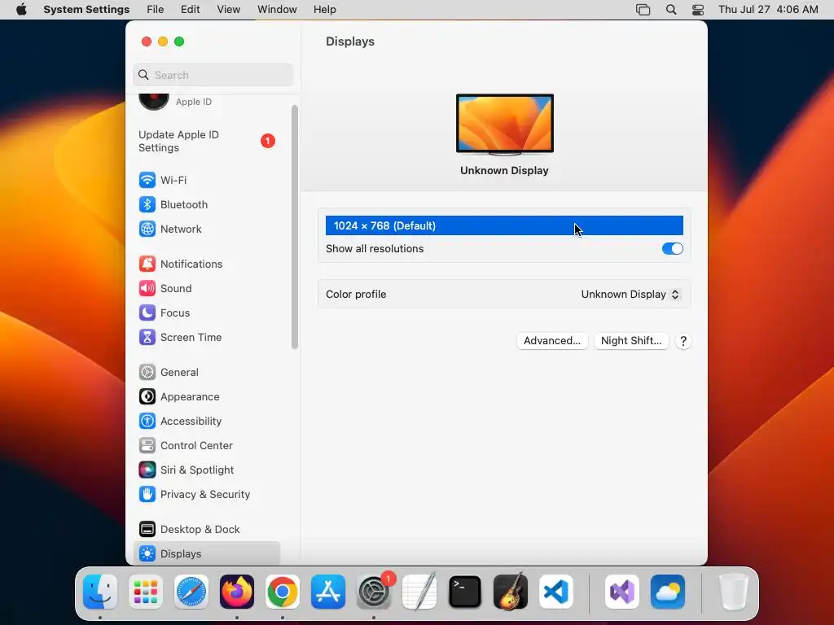Open Finder from the Dock

click(100, 592)
